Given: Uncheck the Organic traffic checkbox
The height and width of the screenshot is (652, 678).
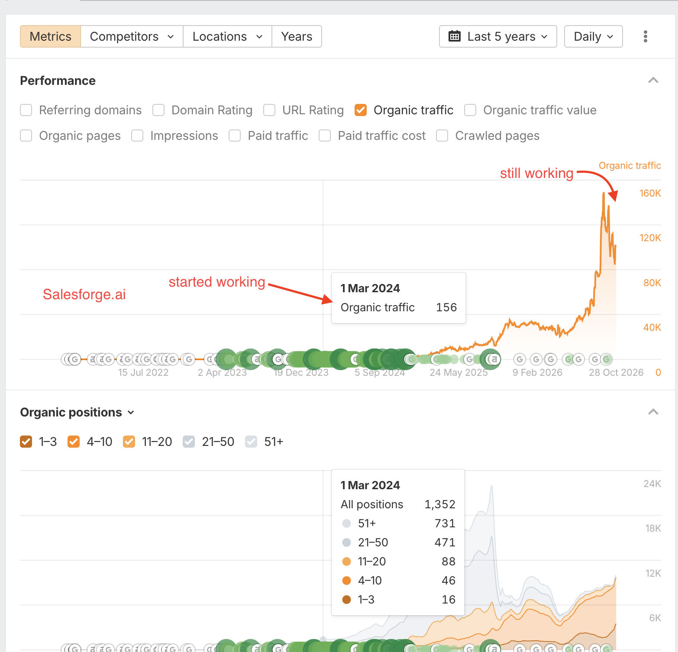Looking at the screenshot, I should pyautogui.click(x=361, y=110).
